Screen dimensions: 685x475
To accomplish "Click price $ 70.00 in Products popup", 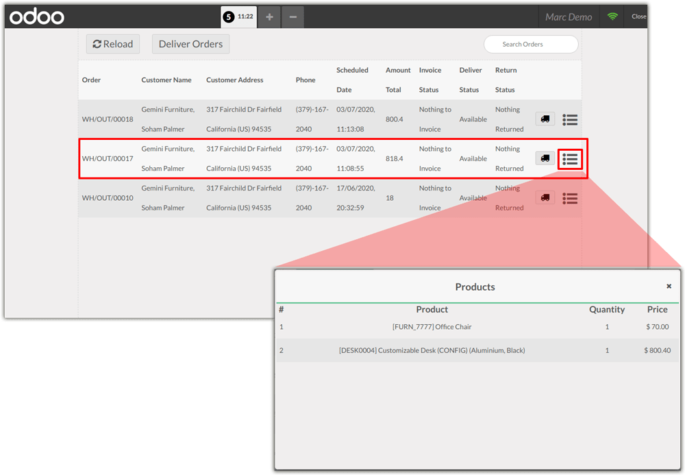I will point(658,327).
